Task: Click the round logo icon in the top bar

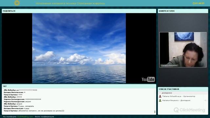Action: click(17, 3)
